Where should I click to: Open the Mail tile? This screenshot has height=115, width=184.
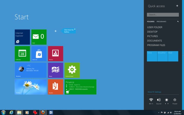(x=39, y=37)
